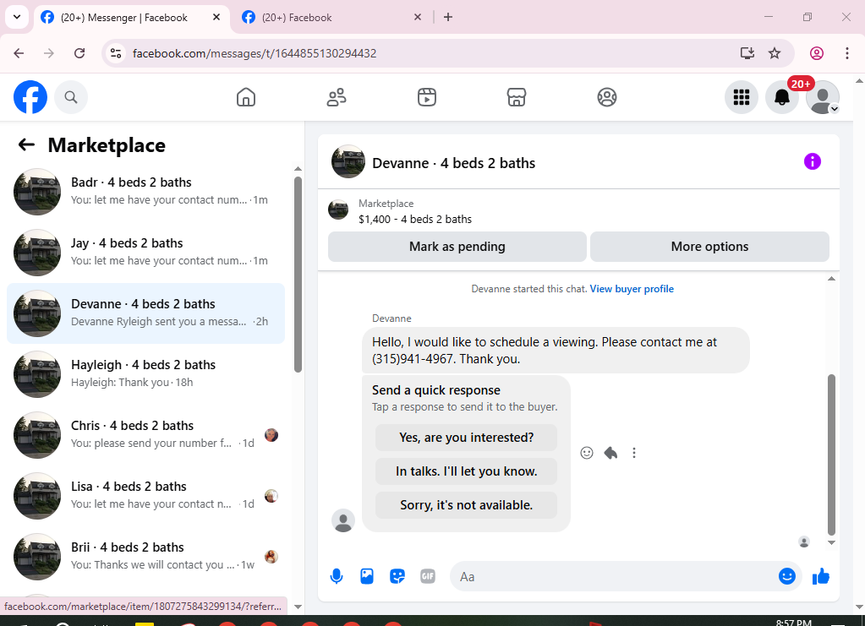The width and height of the screenshot is (865, 626).
Task: Send 'In talks. I'll let you know.' response
Action: 466,471
